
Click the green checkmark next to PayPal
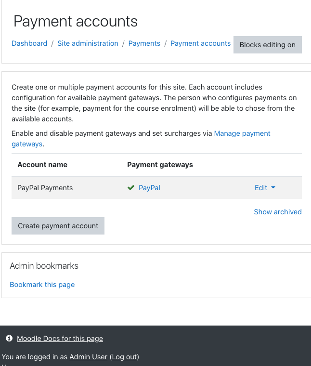point(131,188)
